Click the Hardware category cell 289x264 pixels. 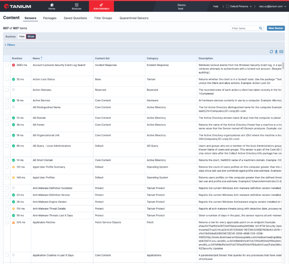152,100
